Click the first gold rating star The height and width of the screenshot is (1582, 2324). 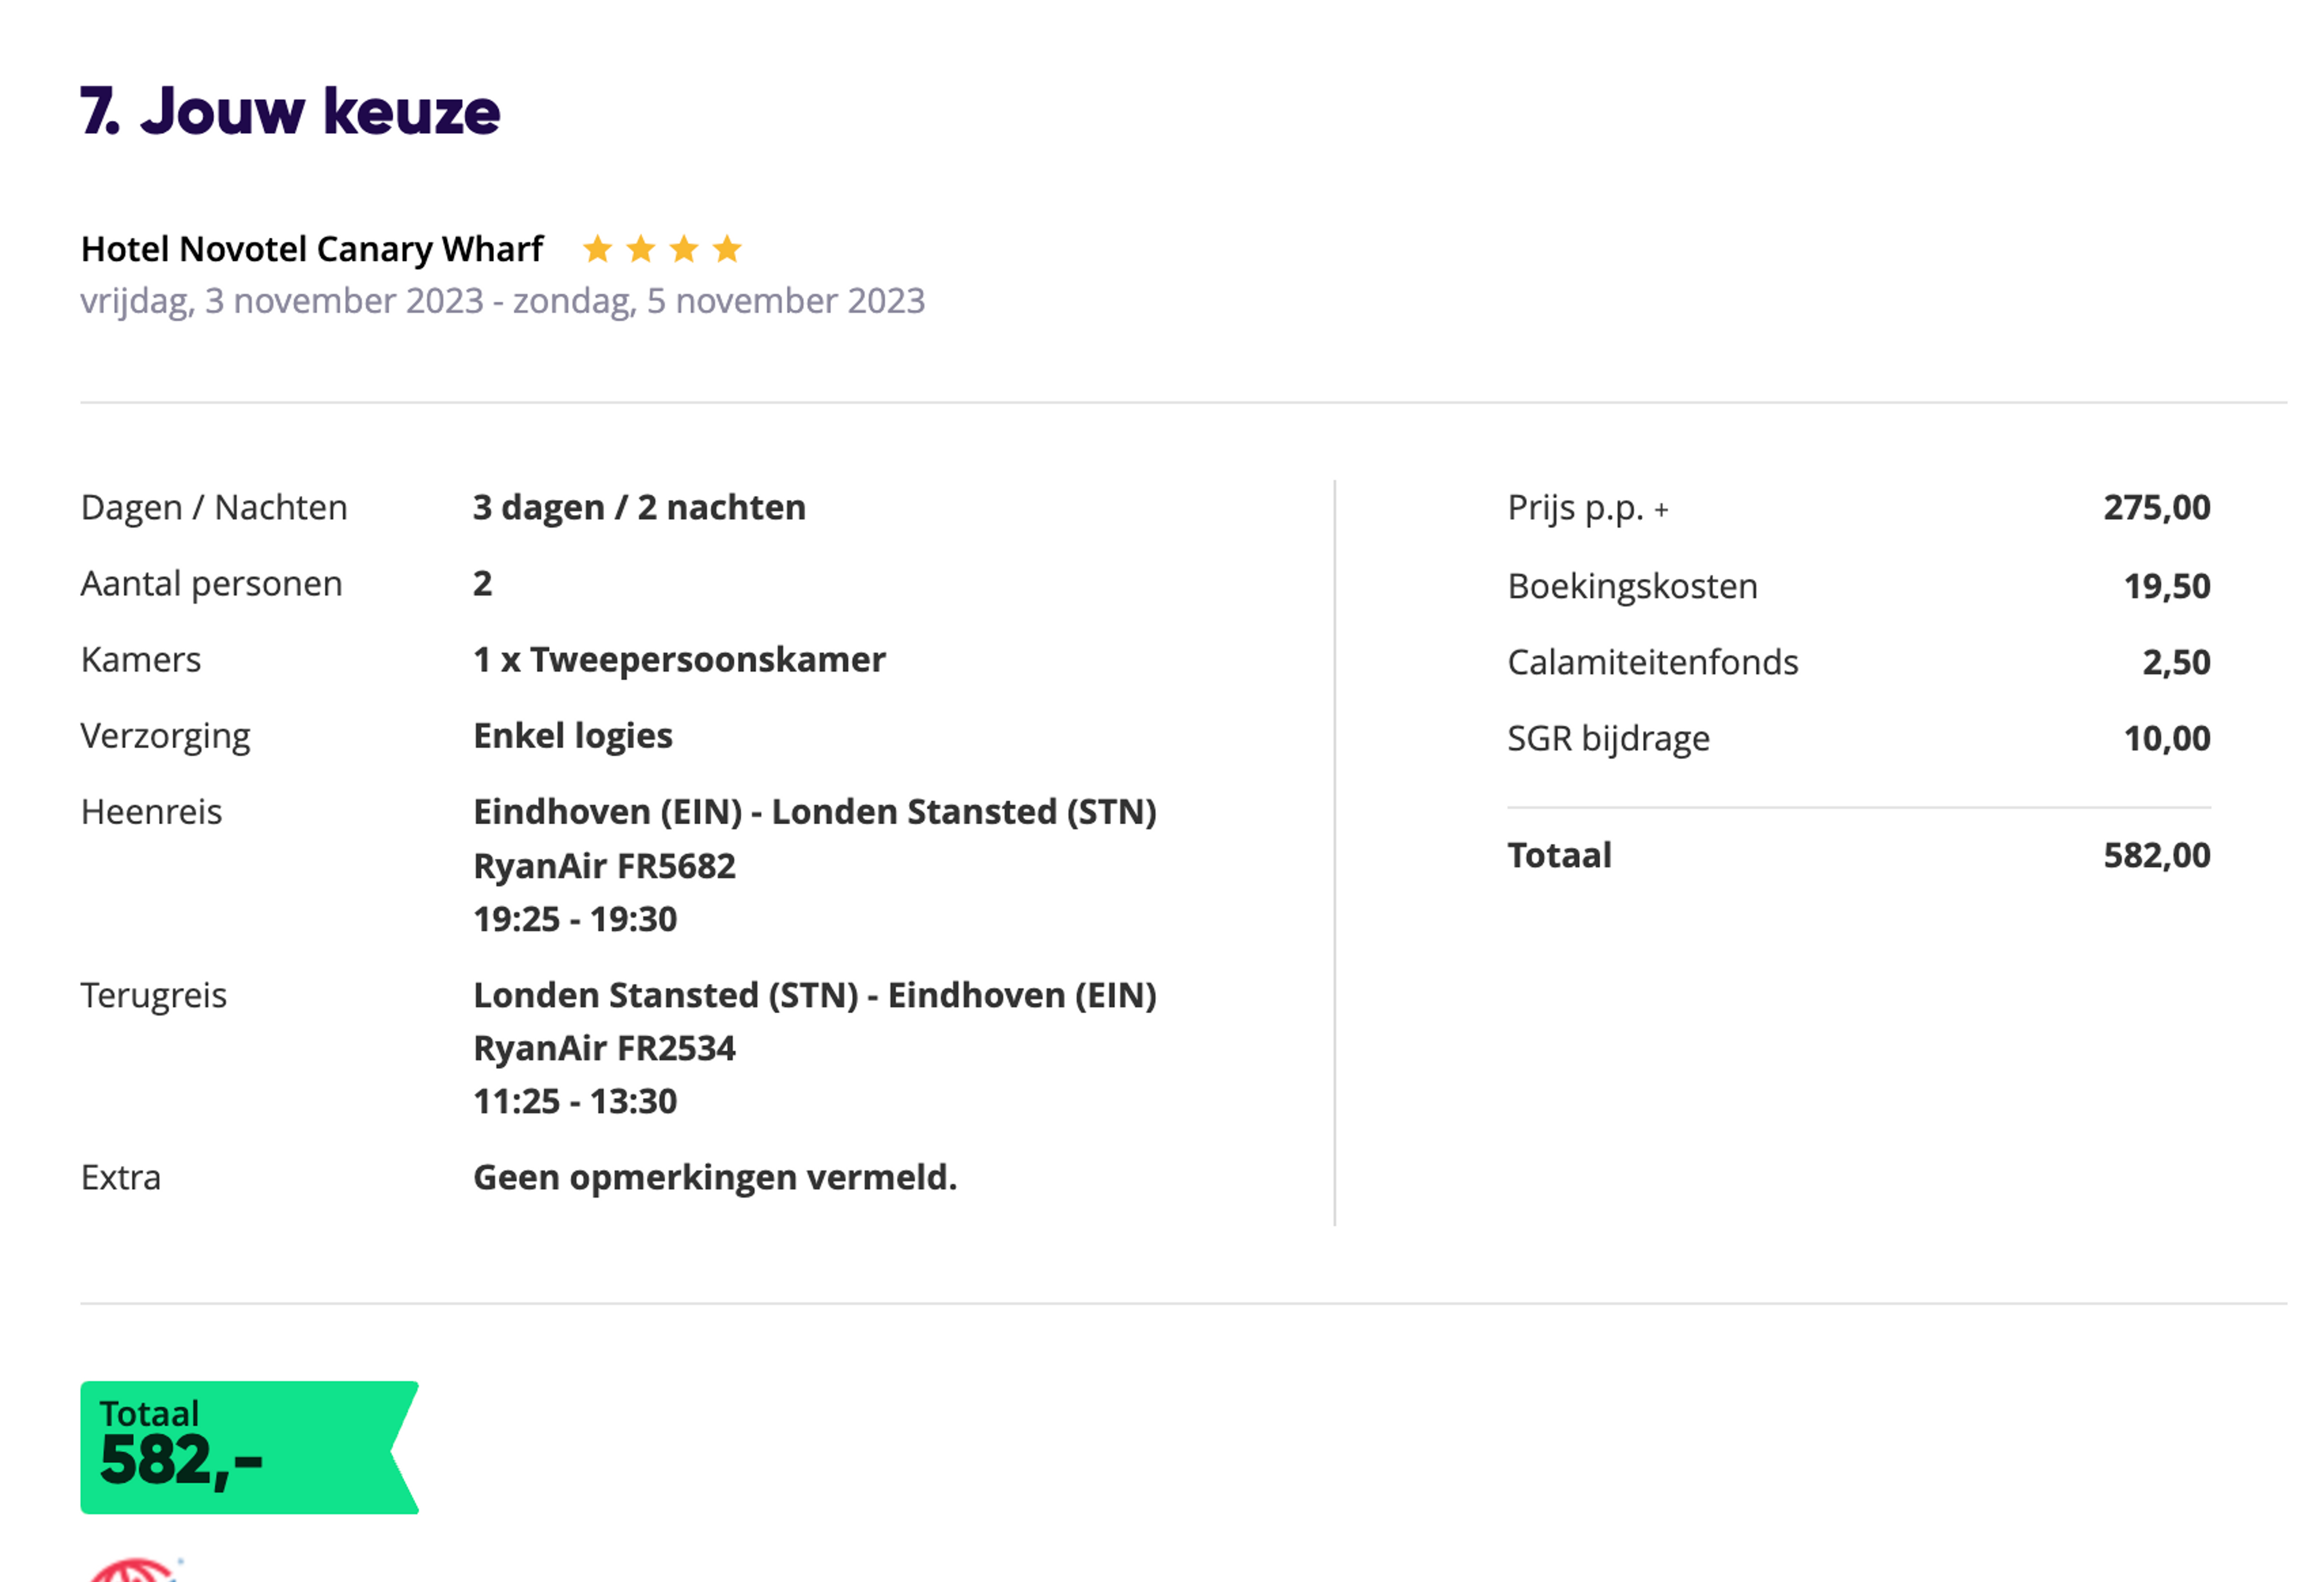(x=597, y=248)
